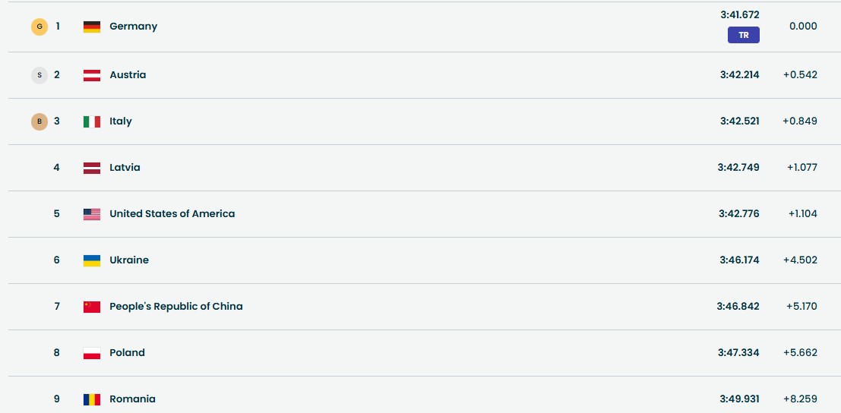Open the United States of America link
841x413 pixels.
click(x=172, y=214)
